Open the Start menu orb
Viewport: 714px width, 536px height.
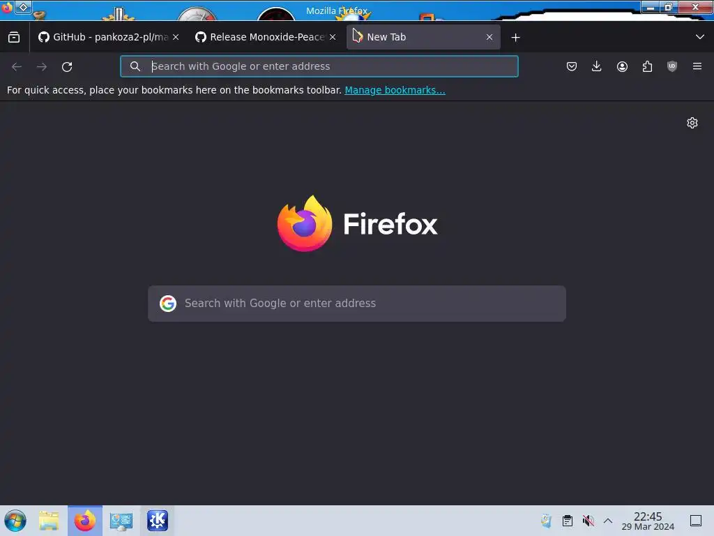[15, 521]
